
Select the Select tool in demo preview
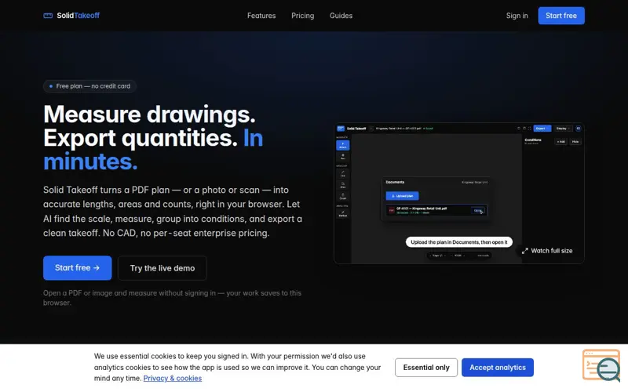point(342,145)
